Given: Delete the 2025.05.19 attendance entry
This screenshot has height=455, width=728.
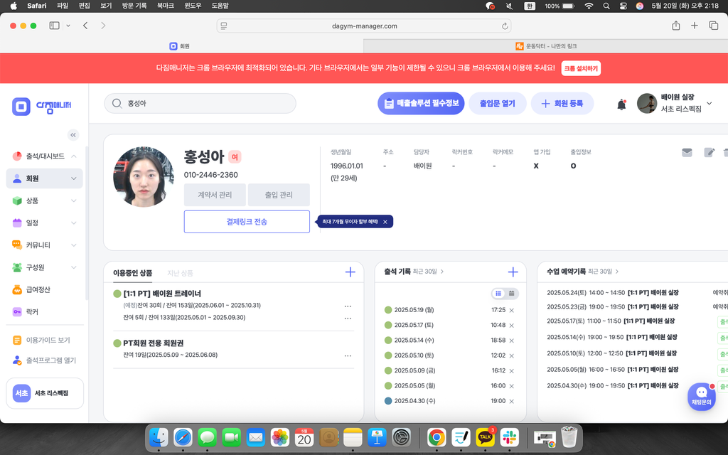Looking at the screenshot, I should (x=512, y=311).
